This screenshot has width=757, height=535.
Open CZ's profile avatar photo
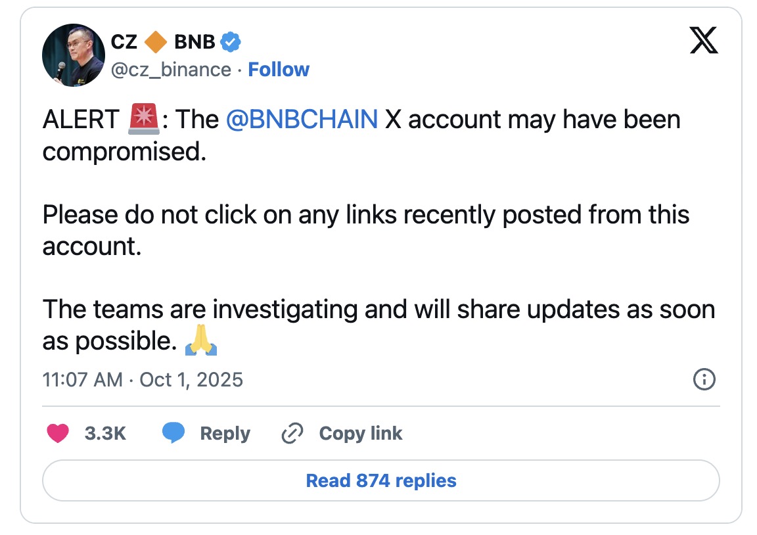[x=73, y=56]
